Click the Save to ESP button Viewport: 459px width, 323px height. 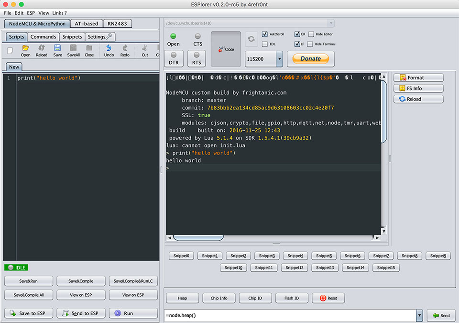point(28,313)
